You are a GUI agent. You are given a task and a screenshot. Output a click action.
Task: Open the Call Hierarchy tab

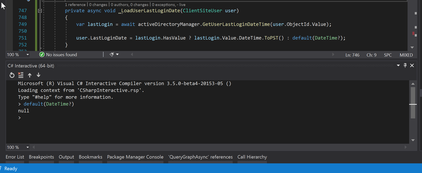click(252, 157)
